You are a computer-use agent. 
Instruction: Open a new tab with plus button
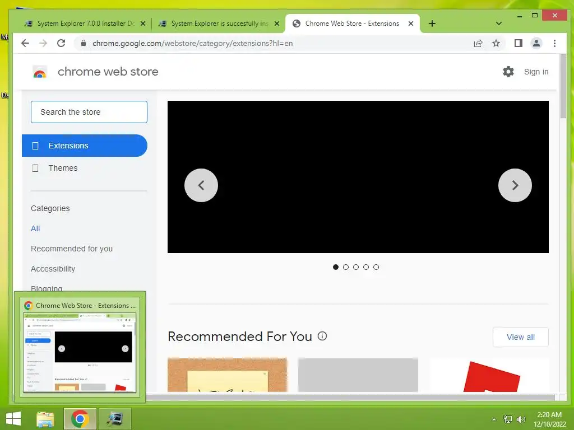(x=432, y=24)
